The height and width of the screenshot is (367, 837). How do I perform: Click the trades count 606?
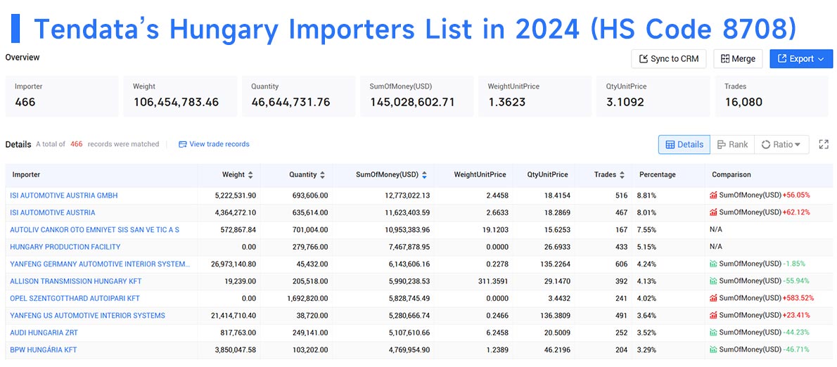pyautogui.click(x=621, y=264)
